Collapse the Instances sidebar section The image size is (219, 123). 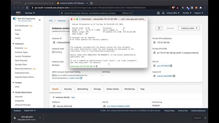13,44
